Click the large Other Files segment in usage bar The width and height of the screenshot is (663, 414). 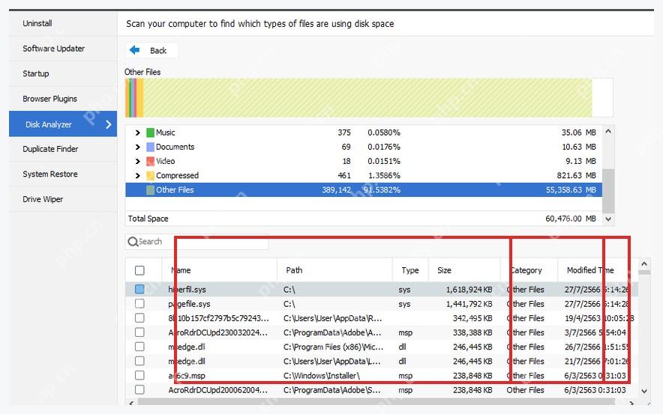pos(367,97)
